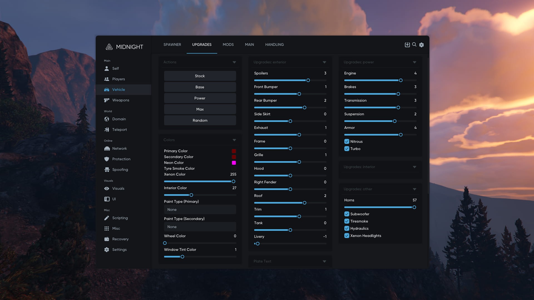Click the header gear settings icon

pos(421,45)
